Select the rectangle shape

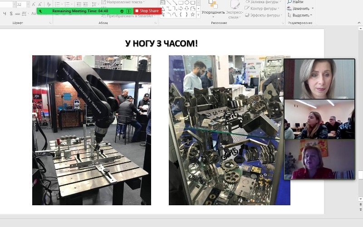pos(181,3)
